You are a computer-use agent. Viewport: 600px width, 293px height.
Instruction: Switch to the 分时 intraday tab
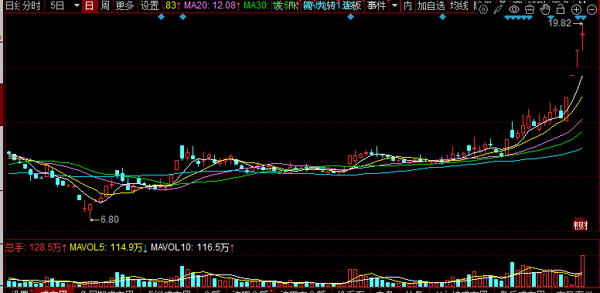[x=32, y=5]
